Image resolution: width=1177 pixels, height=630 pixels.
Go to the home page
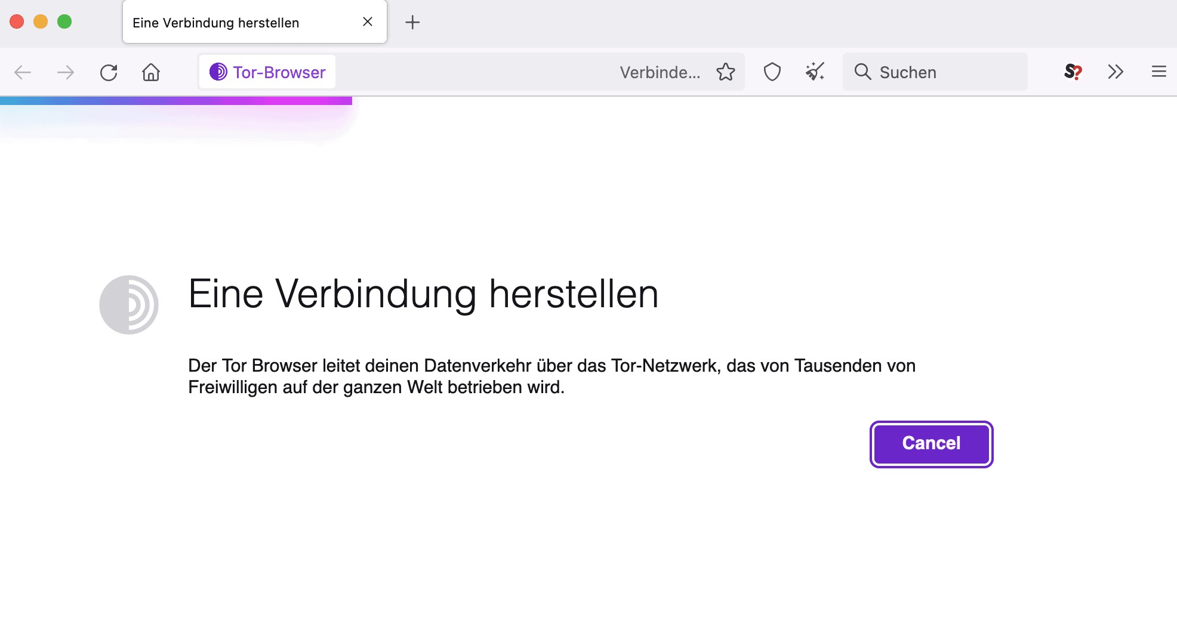[x=151, y=72]
